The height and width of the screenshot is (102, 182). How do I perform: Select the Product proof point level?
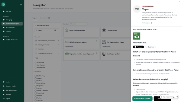[x=138, y=47]
